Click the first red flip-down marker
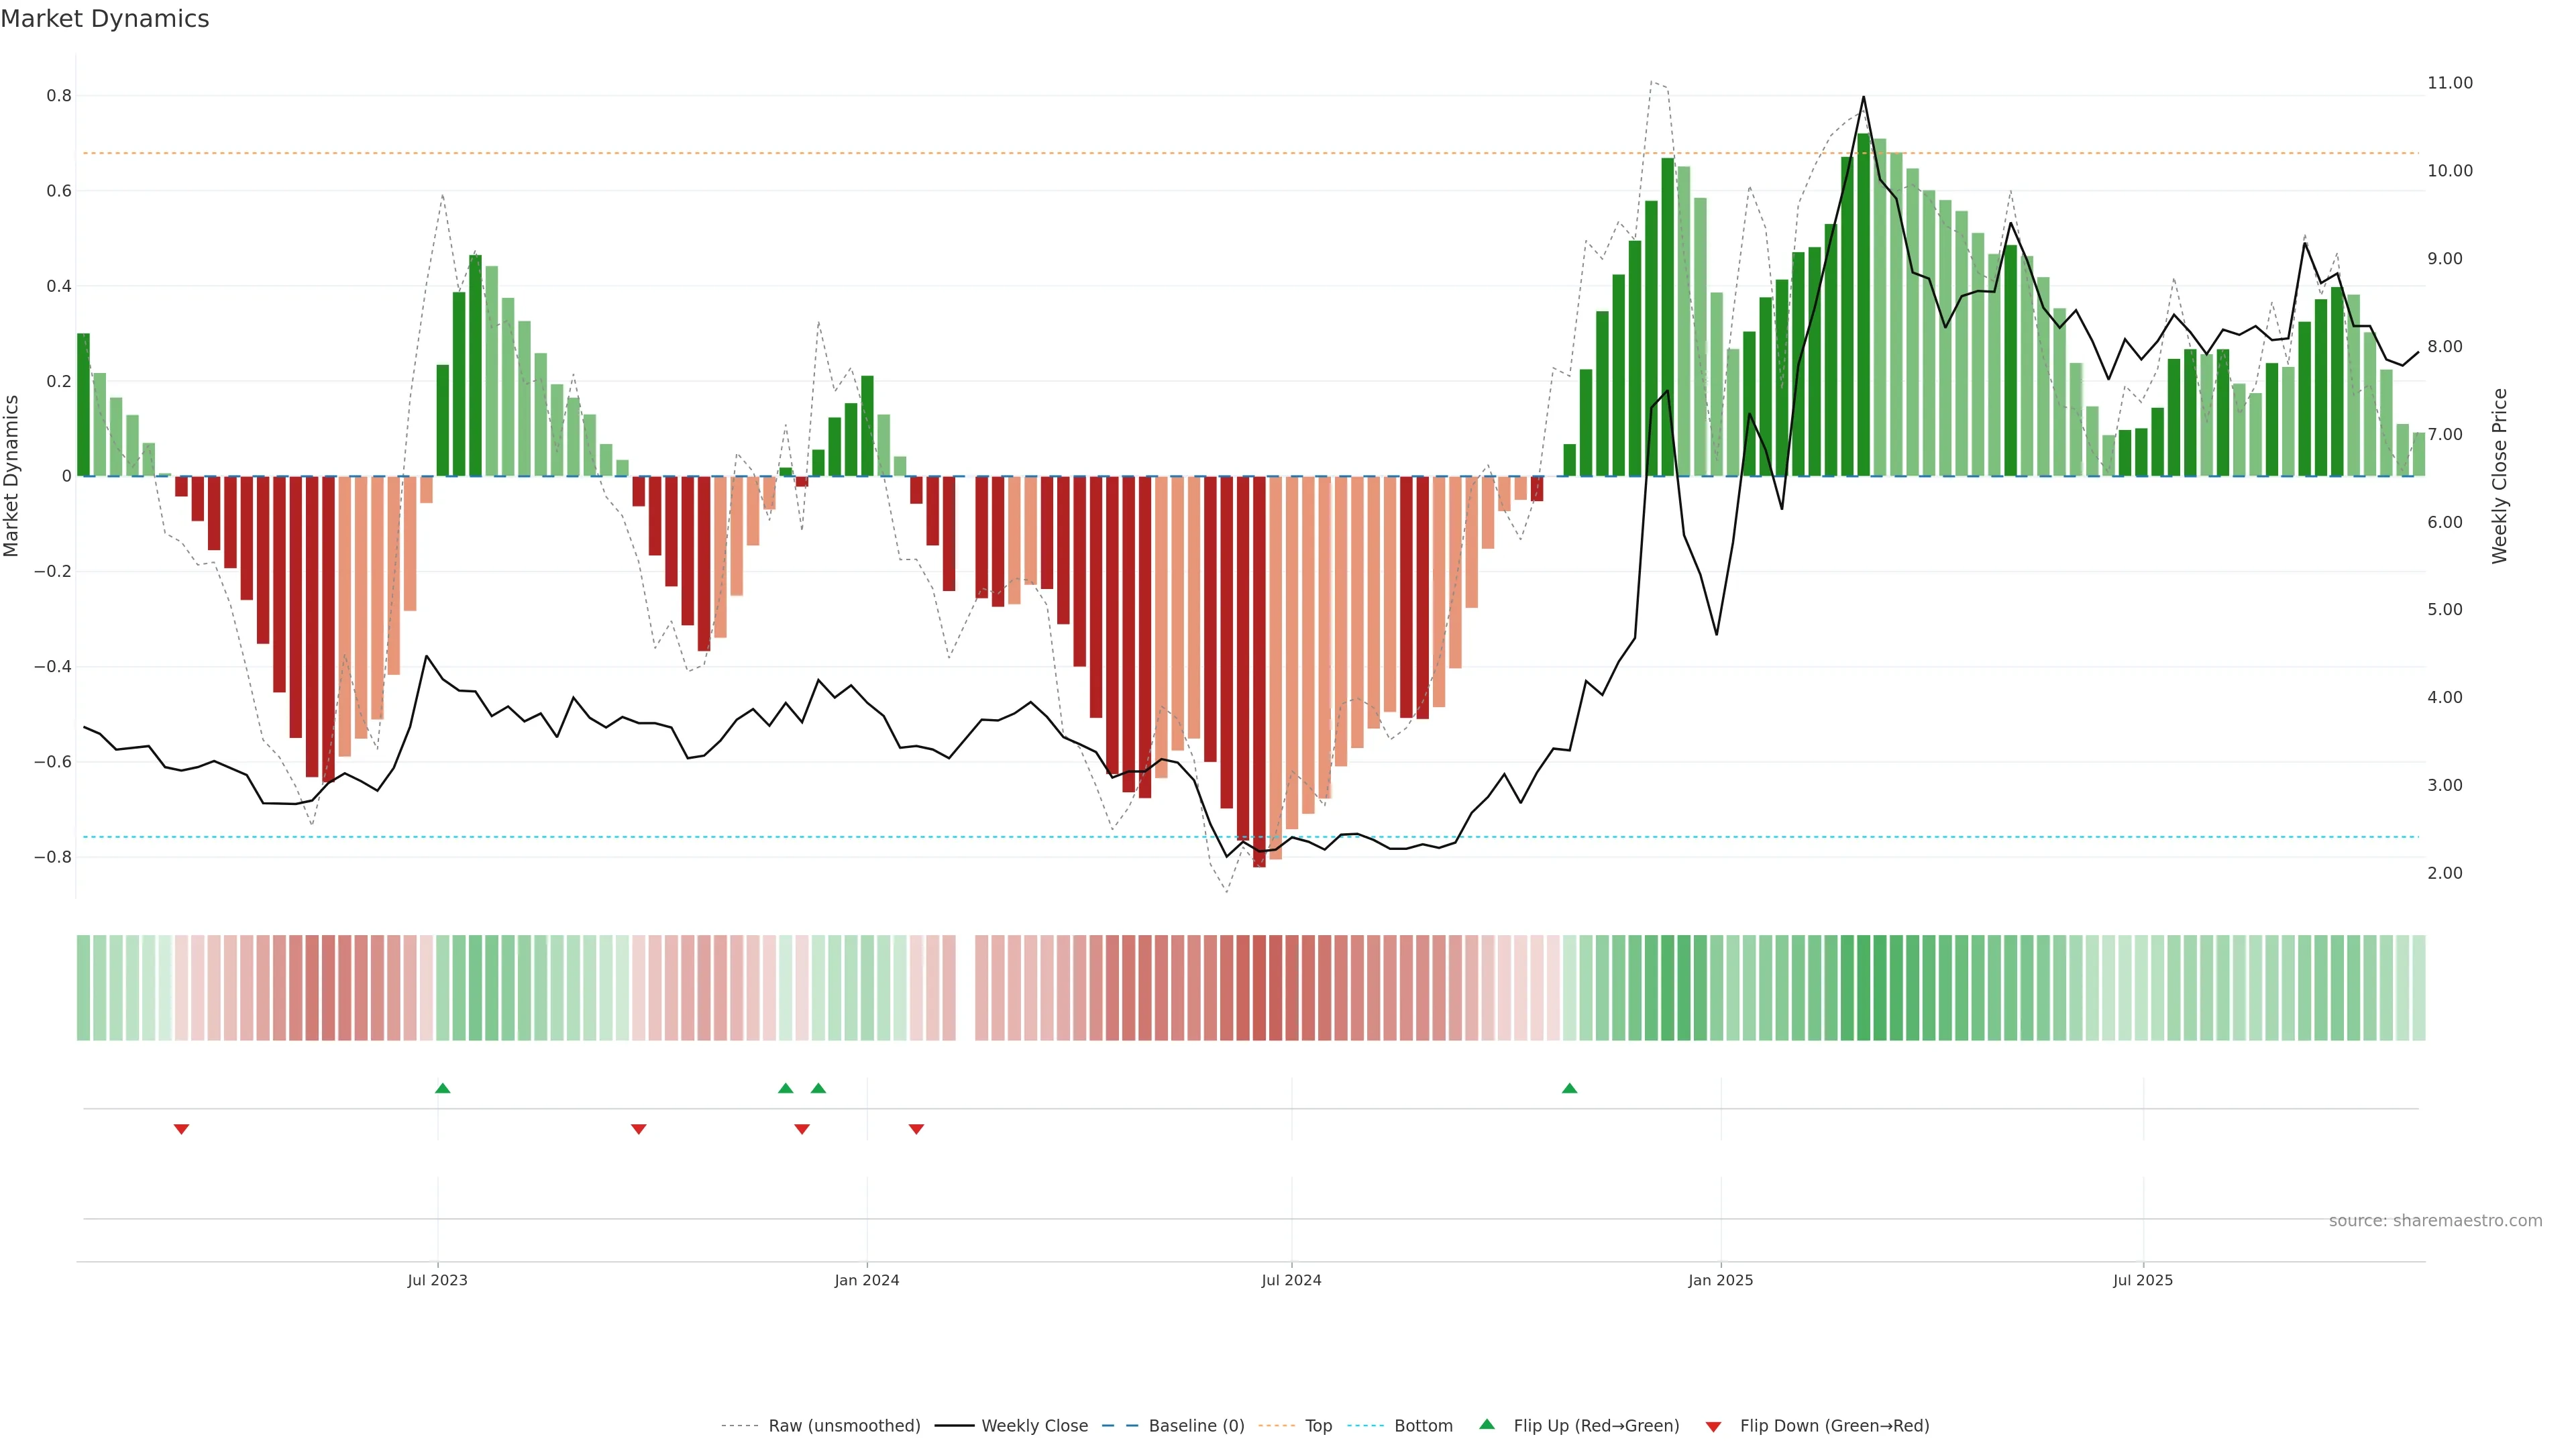The image size is (2576, 1449). [x=181, y=1129]
